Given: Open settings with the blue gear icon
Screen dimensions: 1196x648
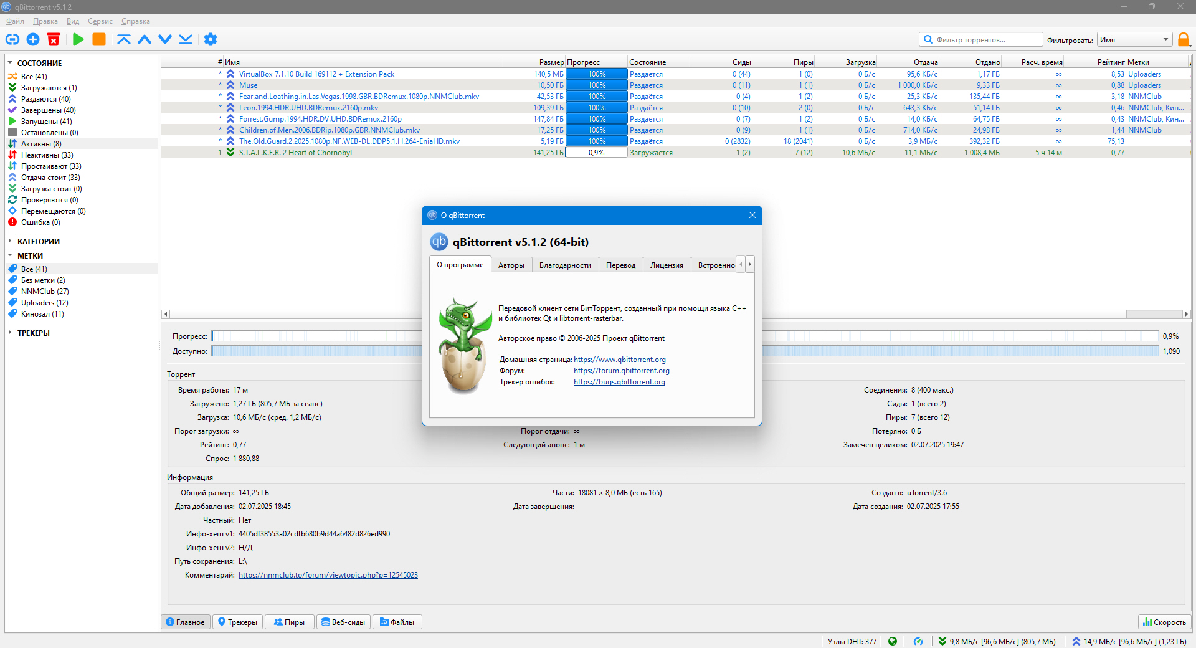Looking at the screenshot, I should [x=211, y=39].
